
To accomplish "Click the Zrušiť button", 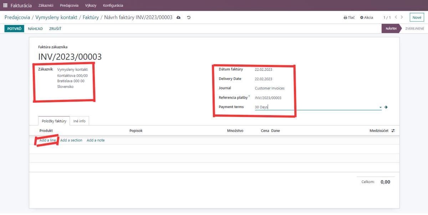I will [x=55, y=29].
